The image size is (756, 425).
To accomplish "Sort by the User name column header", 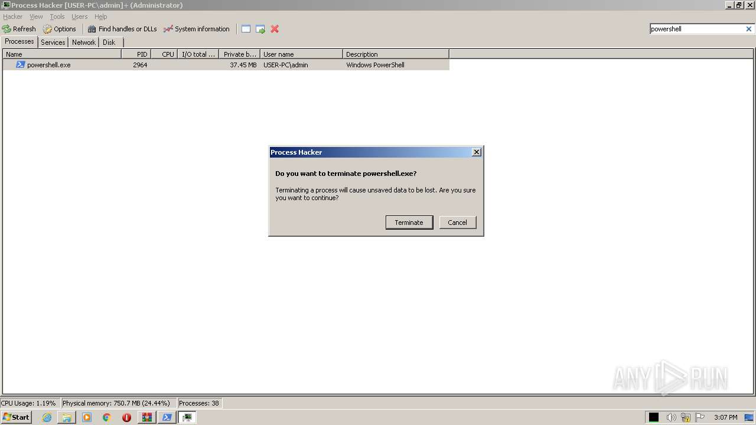I will click(301, 54).
